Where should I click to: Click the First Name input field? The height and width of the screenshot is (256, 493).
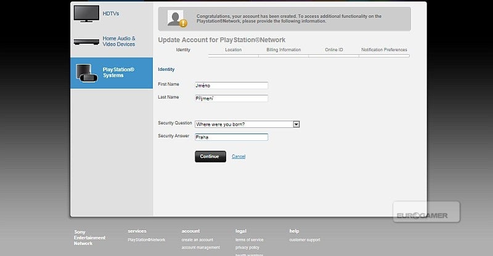pyautogui.click(x=232, y=86)
